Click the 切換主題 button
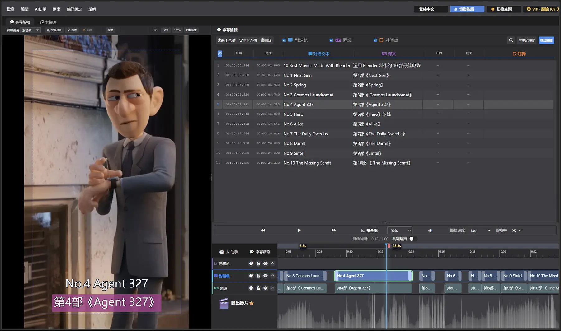Screen dimensions: 561x331 504,9
